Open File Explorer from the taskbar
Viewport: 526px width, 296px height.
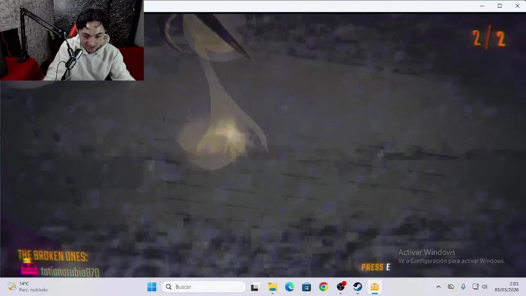(x=272, y=287)
